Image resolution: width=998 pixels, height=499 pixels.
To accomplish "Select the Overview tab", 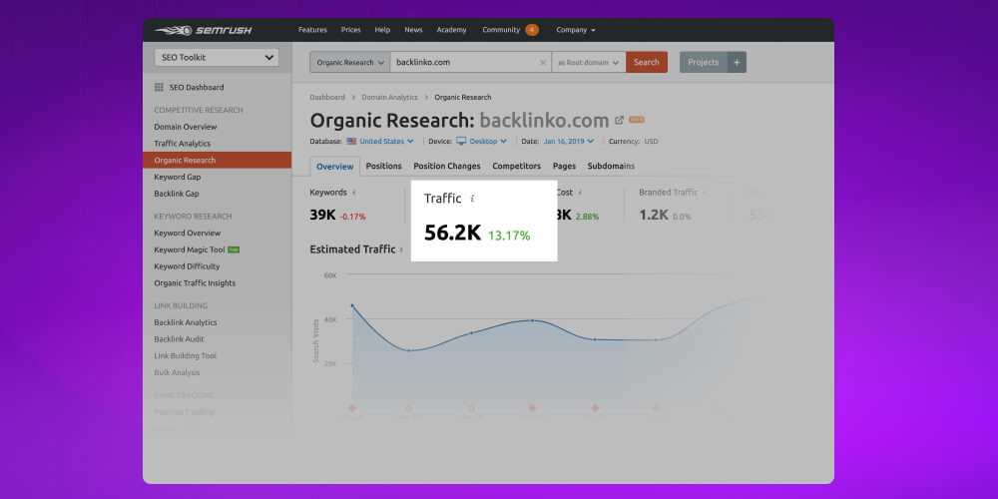I will (334, 166).
